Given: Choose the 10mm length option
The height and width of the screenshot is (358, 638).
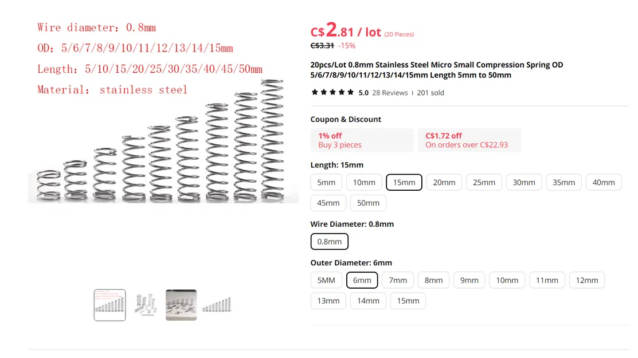Looking at the screenshot, I should click(364, 183).
